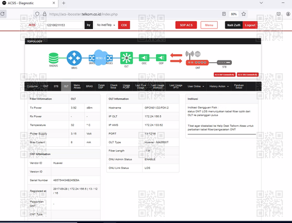Image resolution: width=292 pixels, height=223 pixels.
Task: Expand the History Action dropdown menu
Action: (x=219, y=86)
